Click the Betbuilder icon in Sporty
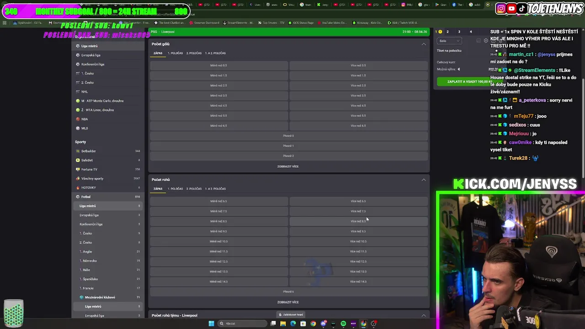Image resolution: width=585 pixels, height=329 pixels. click(x=78, y=151)
